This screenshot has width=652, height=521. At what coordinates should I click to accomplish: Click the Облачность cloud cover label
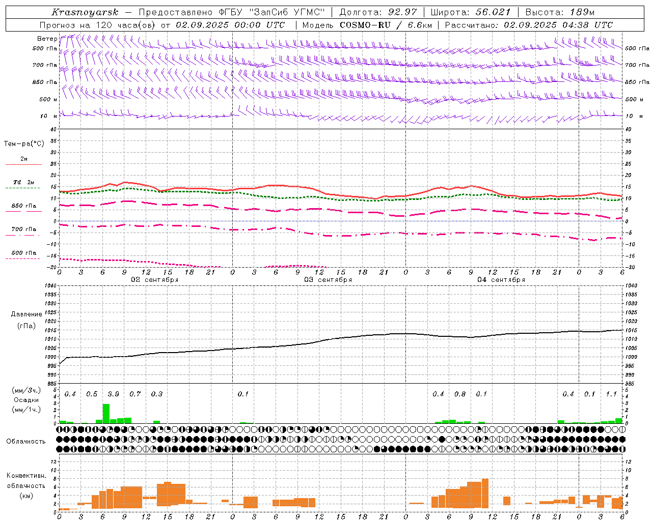26,442
